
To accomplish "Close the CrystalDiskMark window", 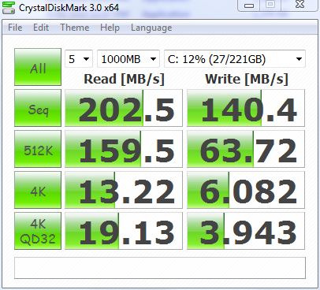I will coord(300,6).
